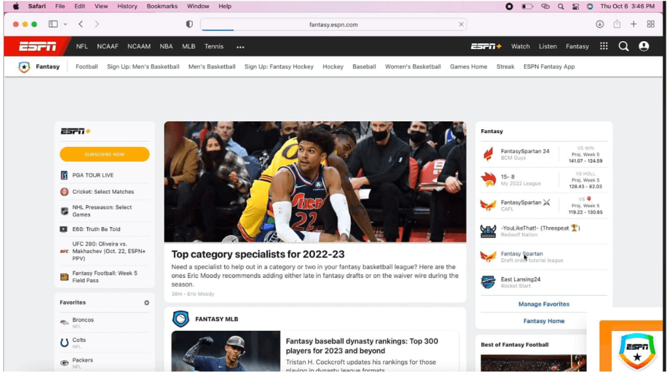Show Safari sidebar with toolbar icon

point(53,24)
